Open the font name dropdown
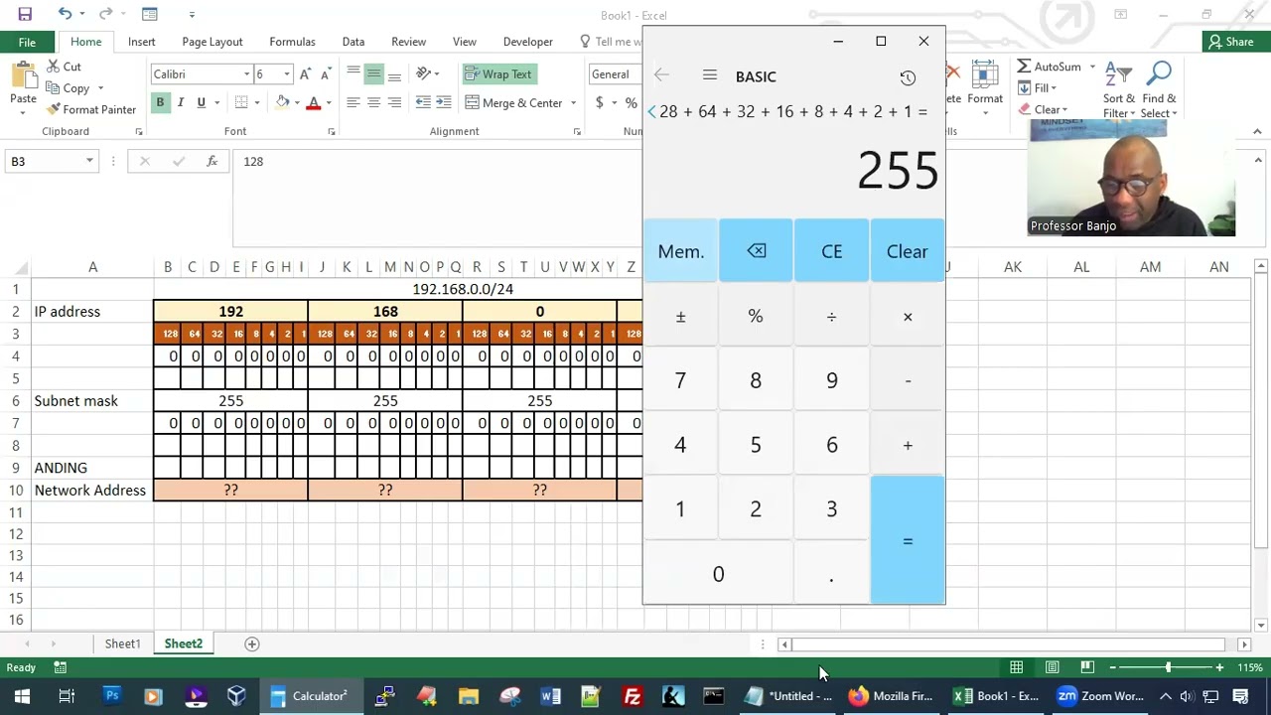This screenshot has width=1271, height=715. [246, 74]
